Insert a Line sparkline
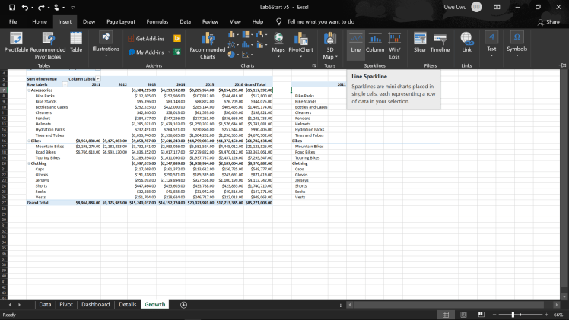This screenshot has height=320, width=569. pos(355,42)
